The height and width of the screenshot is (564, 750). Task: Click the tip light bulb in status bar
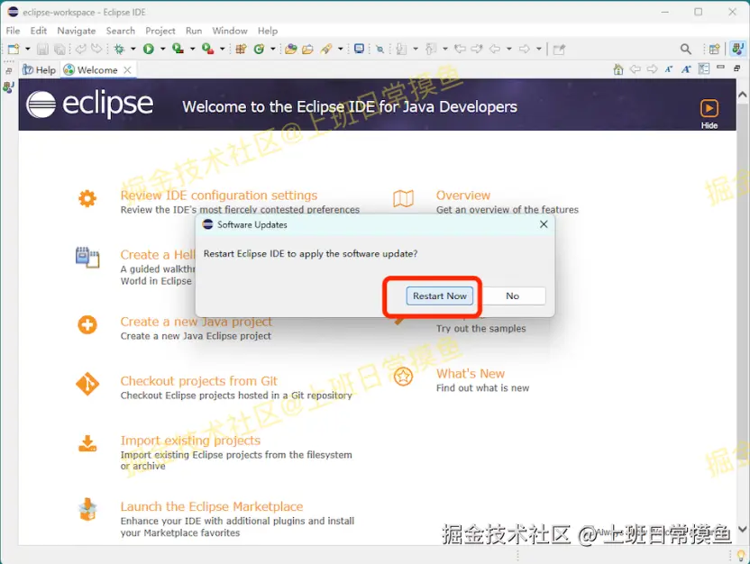pos(741,555)
